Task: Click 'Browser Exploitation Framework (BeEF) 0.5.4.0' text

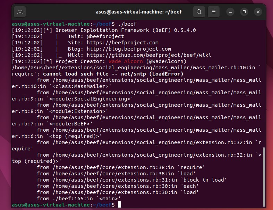Action: (126, 30)
